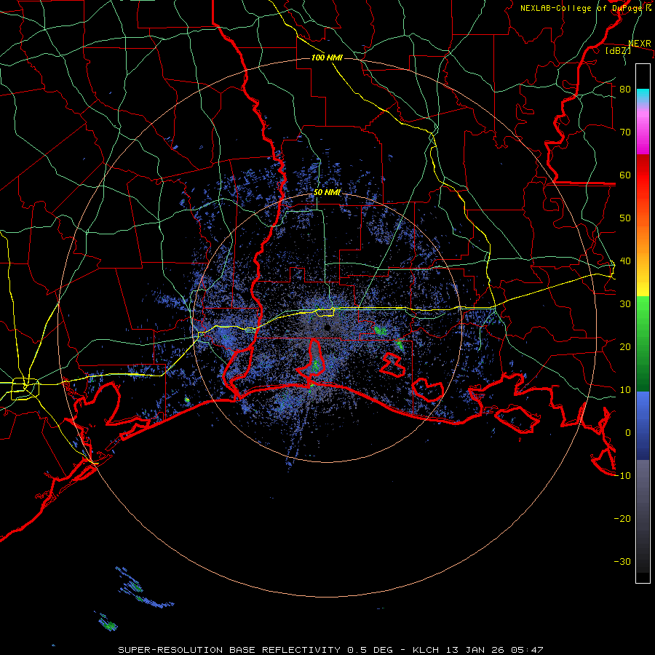Click the NEXR label above the color scale
The width and height of the screenshot is (655, 655).
[x=640, y=44]
